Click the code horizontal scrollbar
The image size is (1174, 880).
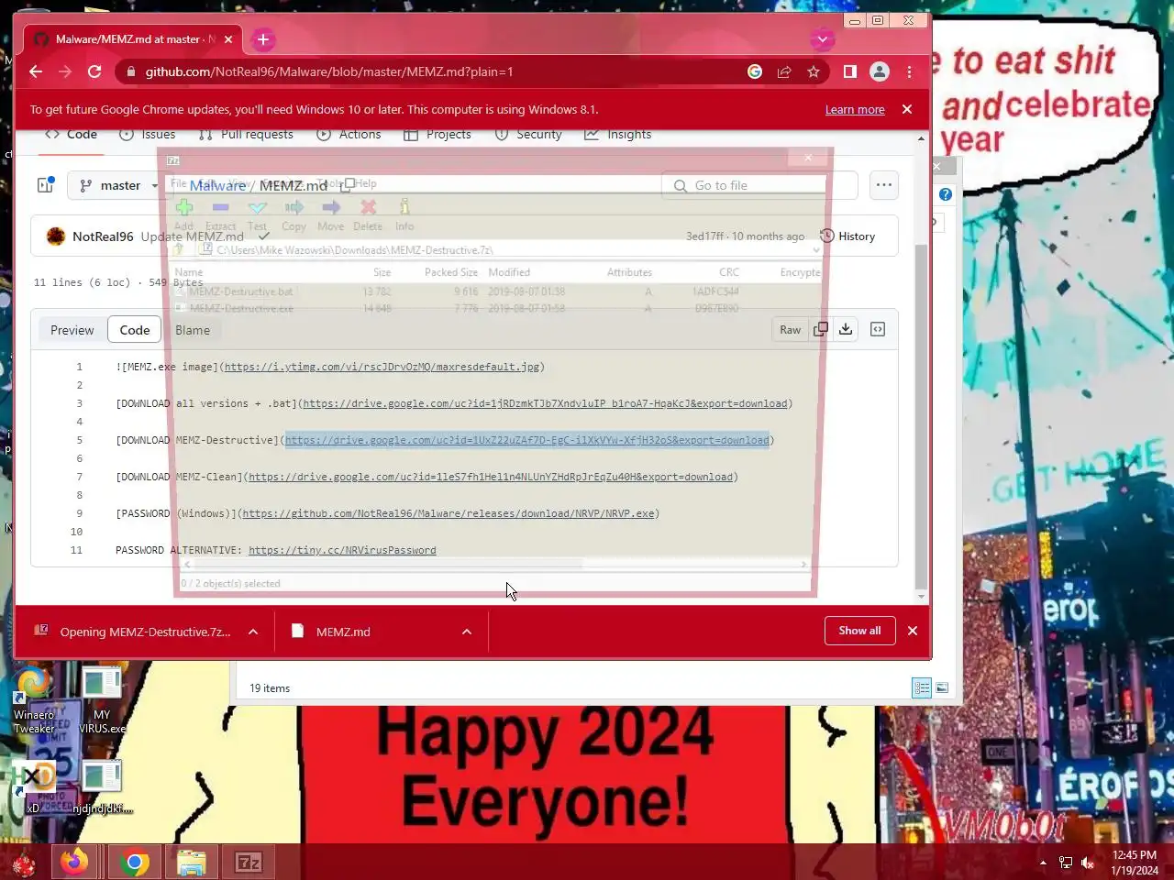click(495, 565)
